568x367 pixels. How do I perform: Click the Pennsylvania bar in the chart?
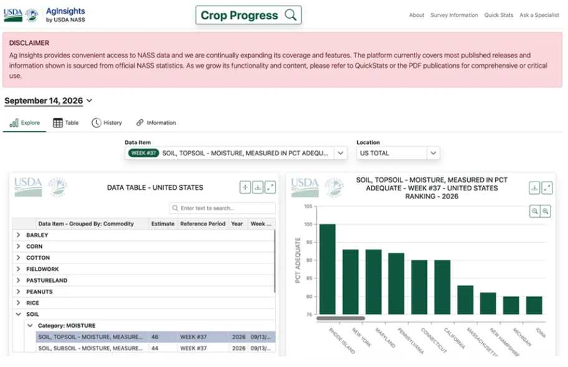397,283
